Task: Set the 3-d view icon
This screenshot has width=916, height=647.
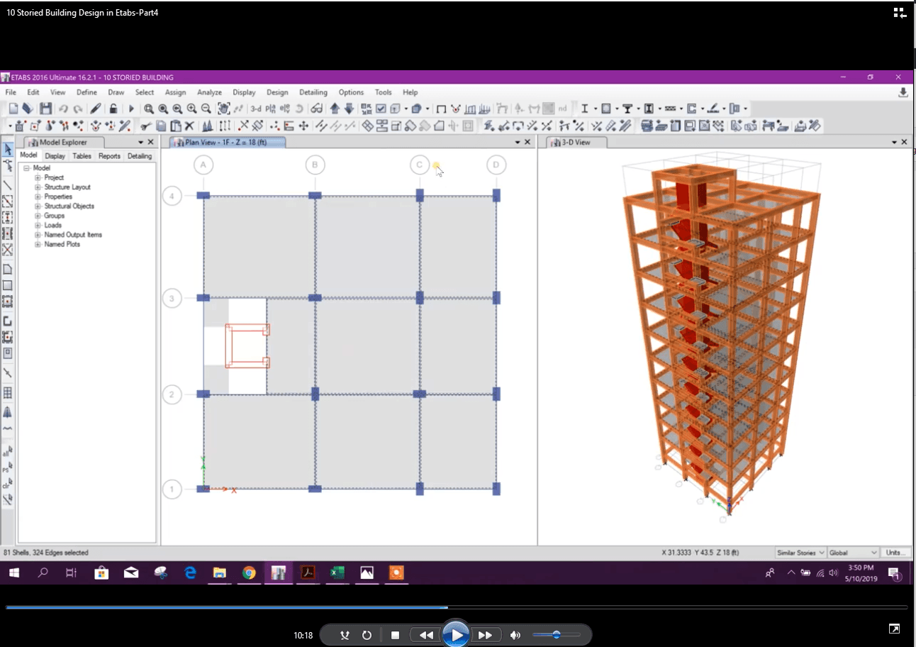Action: click(x=256, y=109)
